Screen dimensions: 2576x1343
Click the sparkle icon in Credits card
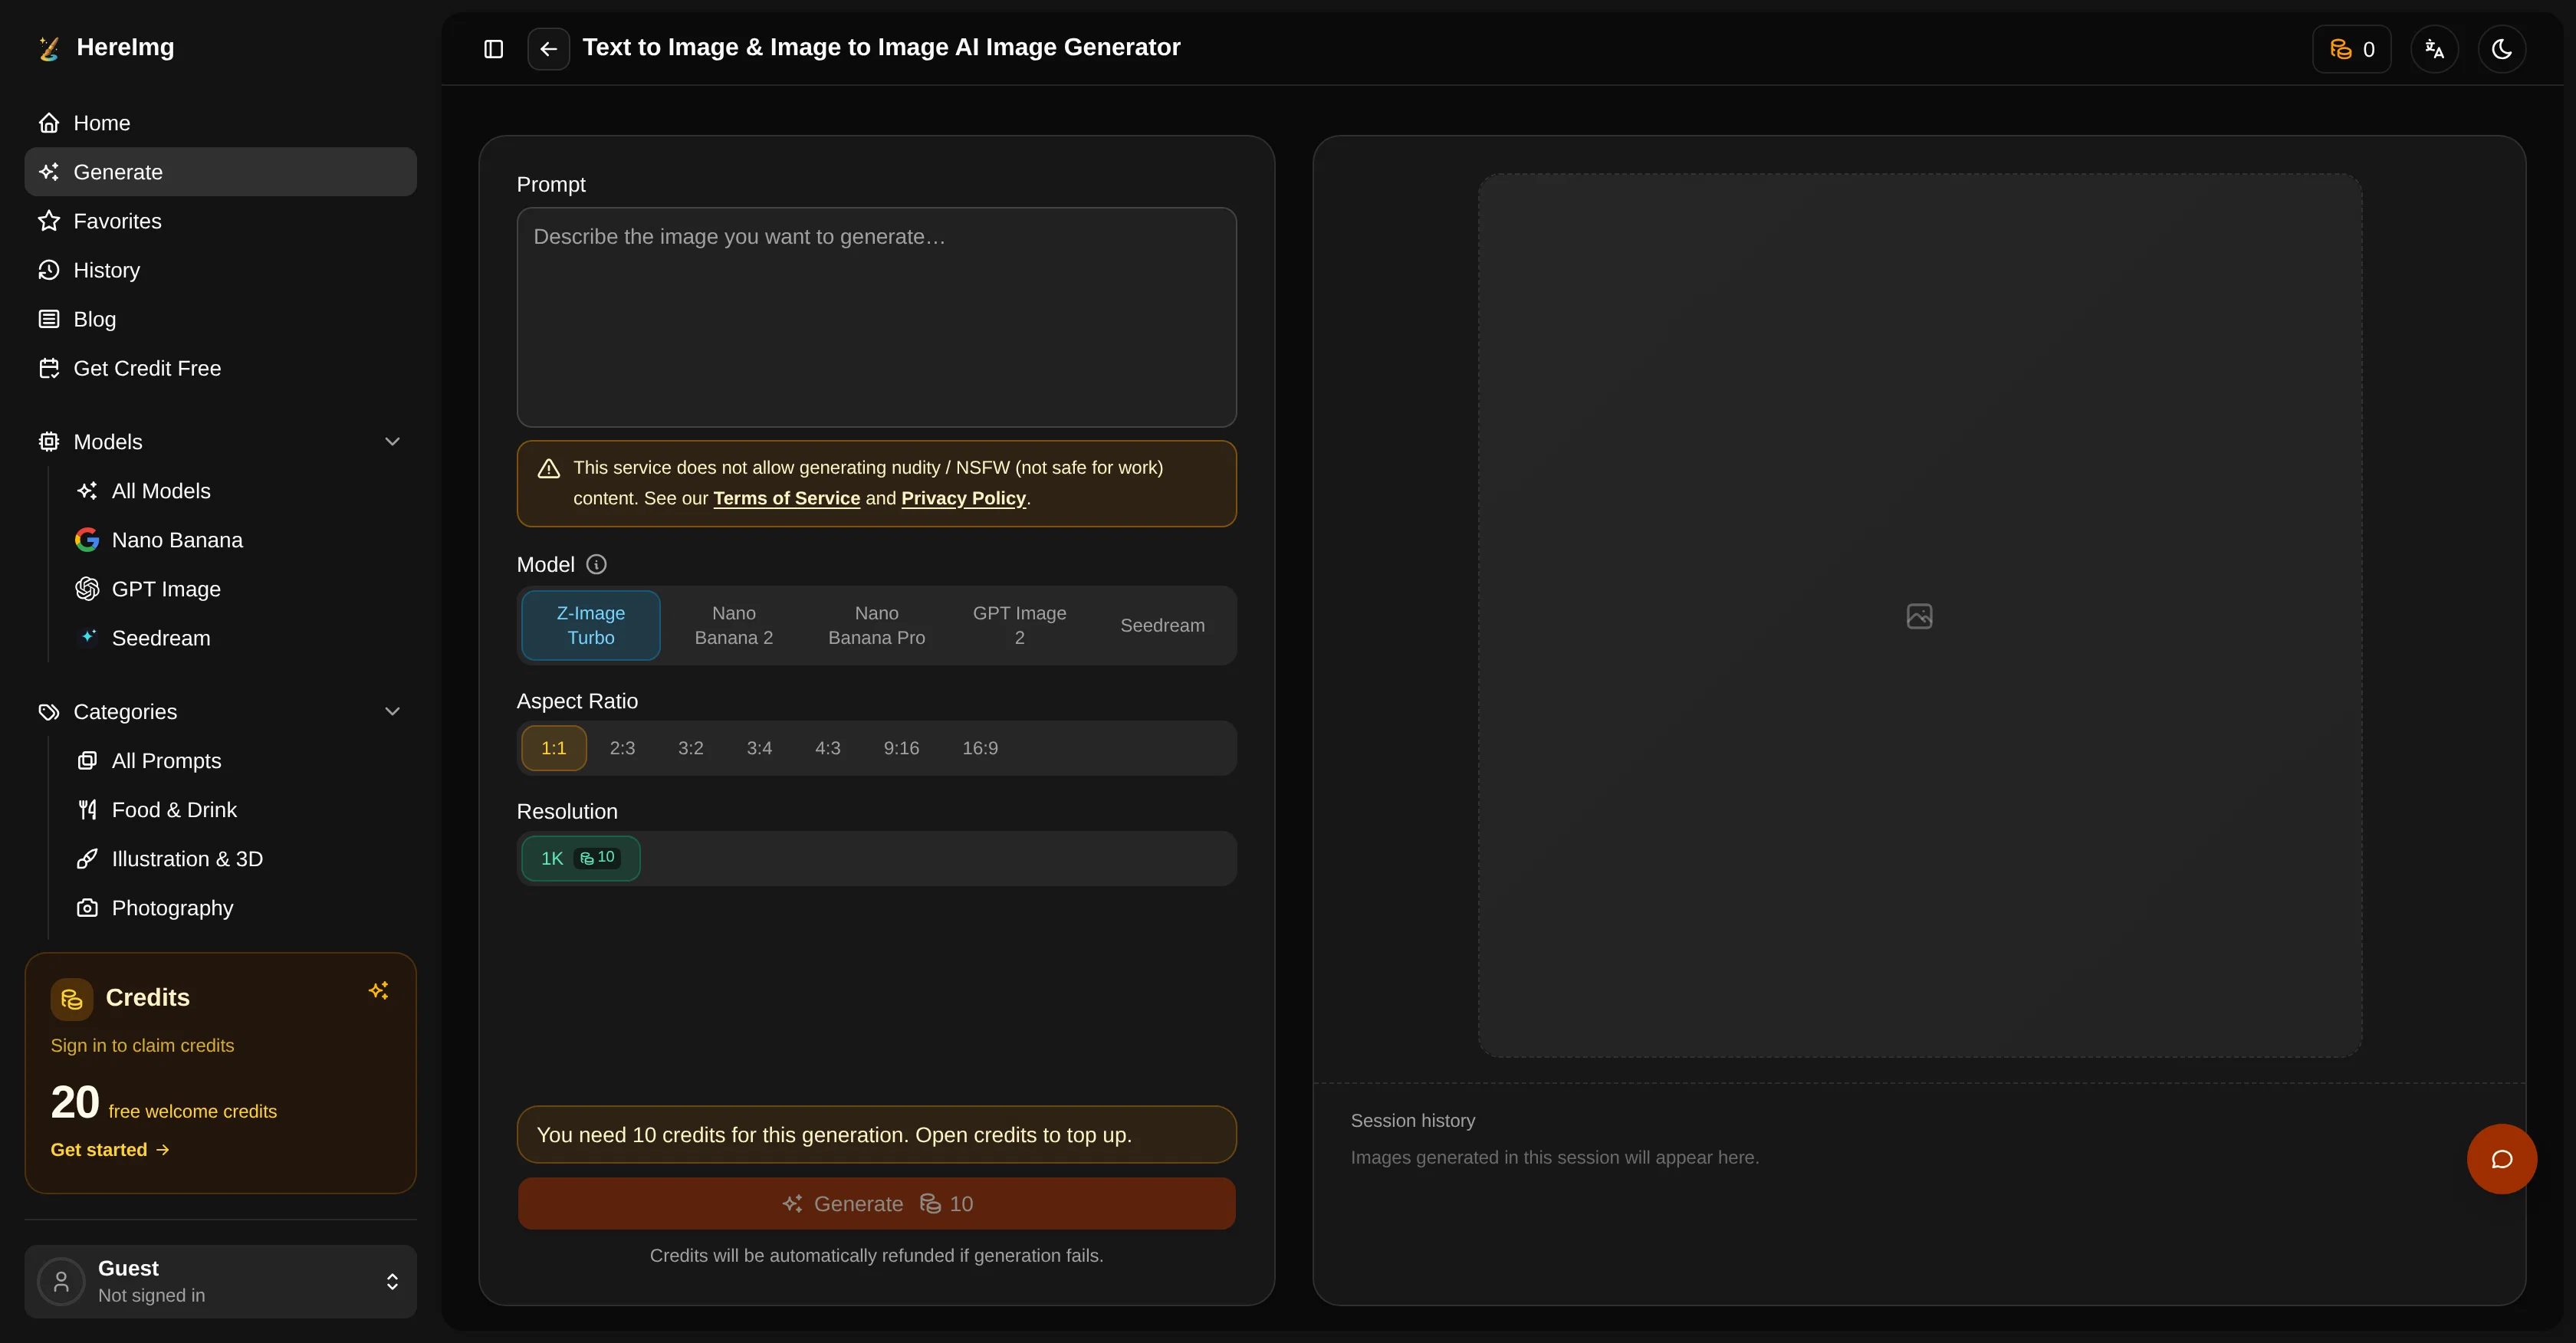tap(379, 990)
